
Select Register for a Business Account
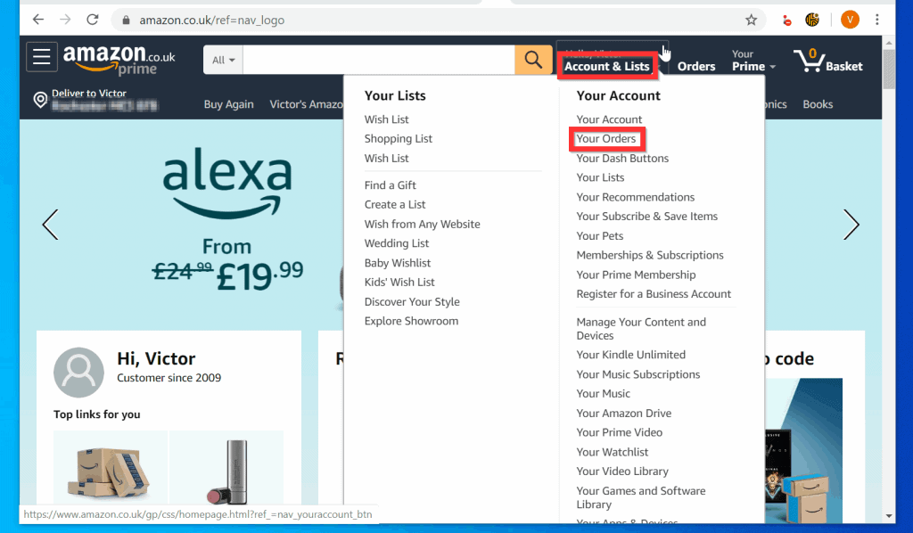coord(654,294)
